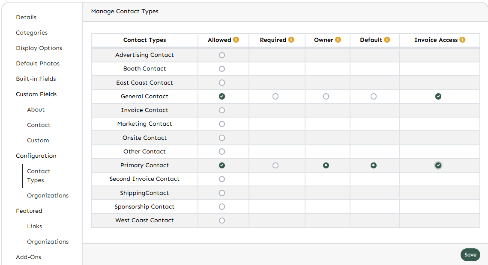Uncheck Allowed for General Contact
Viewport: 488px width, 265px height.
click(222, 97)
